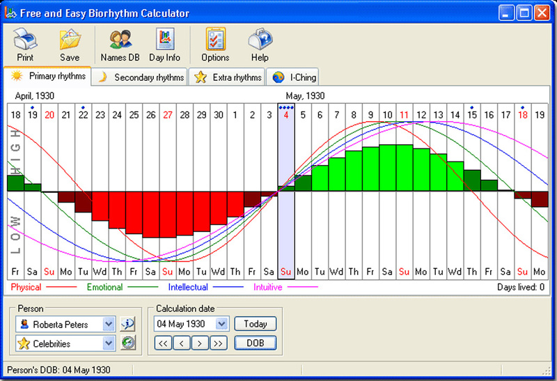Click the 'Physical' legend label
This screenshot has height=381, width=557.
coord(26,287)
